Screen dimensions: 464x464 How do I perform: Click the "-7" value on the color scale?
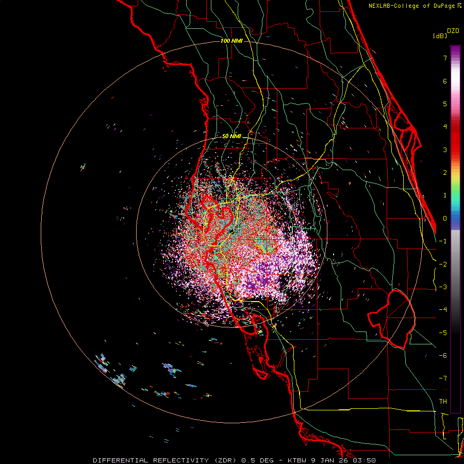pos(443,378)
